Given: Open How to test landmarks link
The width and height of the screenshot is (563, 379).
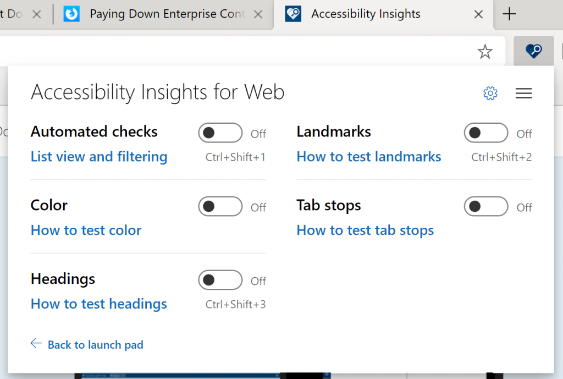Looking at the screenshot, I should (369, 157).
